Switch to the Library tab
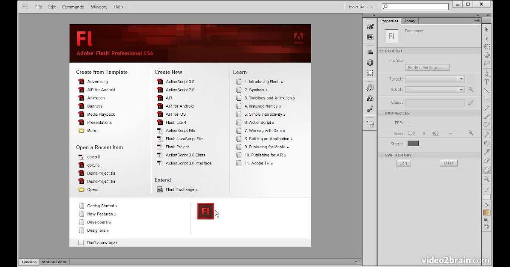 409,21
